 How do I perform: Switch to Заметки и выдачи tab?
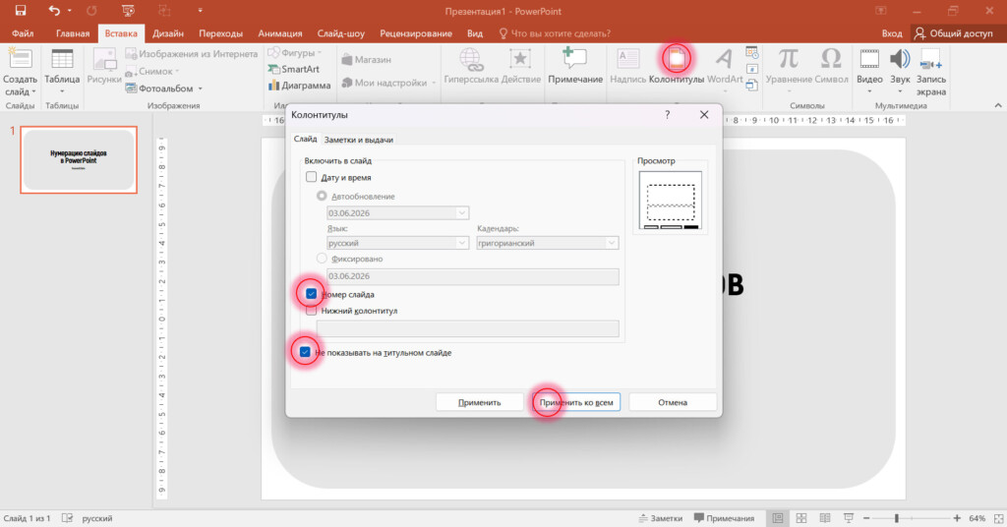click(358, 140)
